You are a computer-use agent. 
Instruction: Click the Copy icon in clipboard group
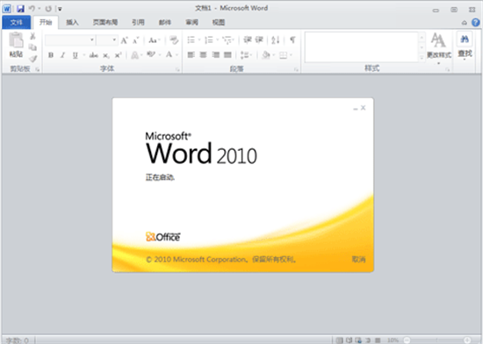click(32, 47)
